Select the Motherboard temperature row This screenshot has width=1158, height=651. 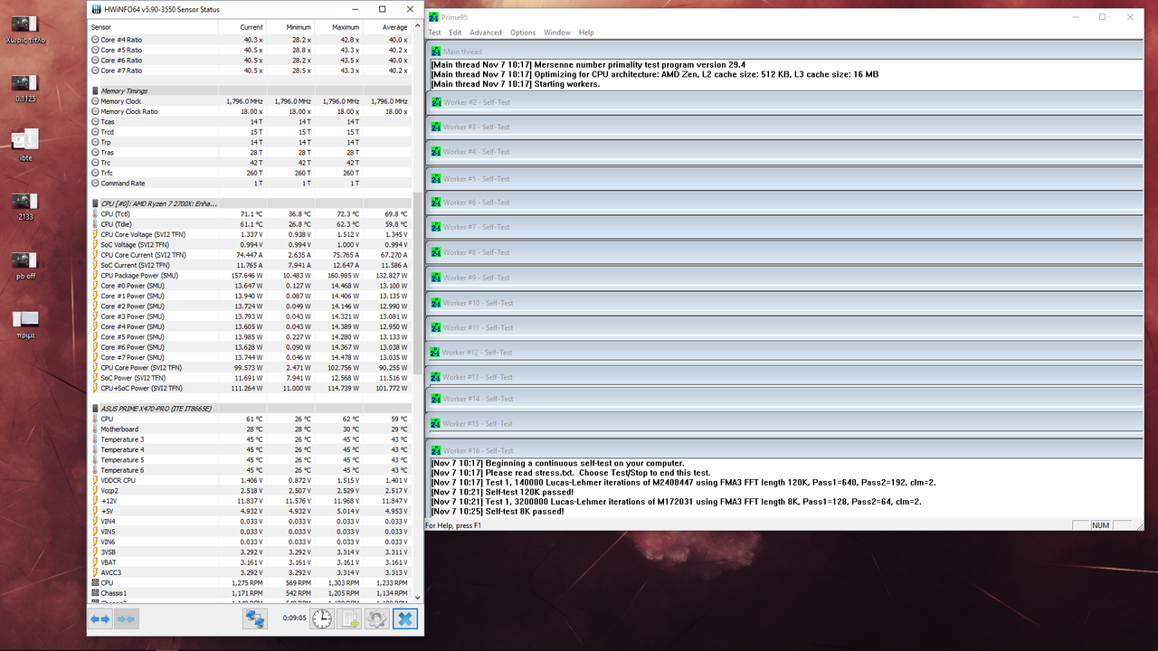(250, 429)
